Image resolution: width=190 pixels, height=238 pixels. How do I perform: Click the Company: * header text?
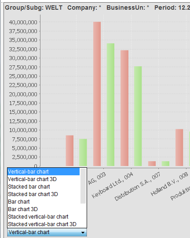(x=84, y=8)
